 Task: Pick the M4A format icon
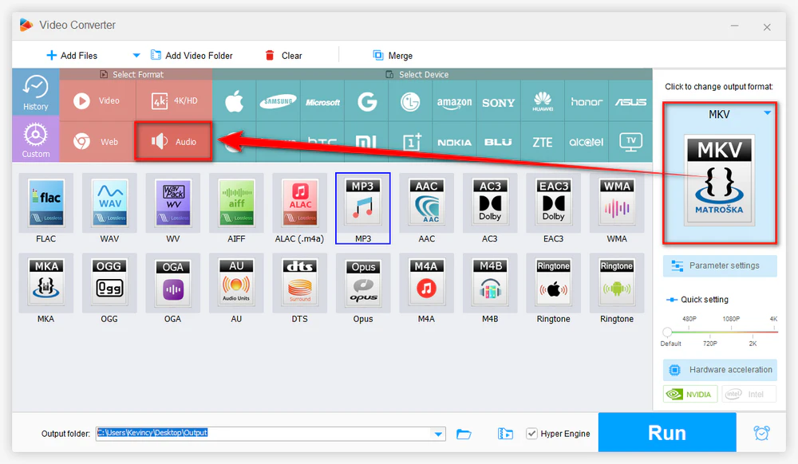(x=426, y=283)
